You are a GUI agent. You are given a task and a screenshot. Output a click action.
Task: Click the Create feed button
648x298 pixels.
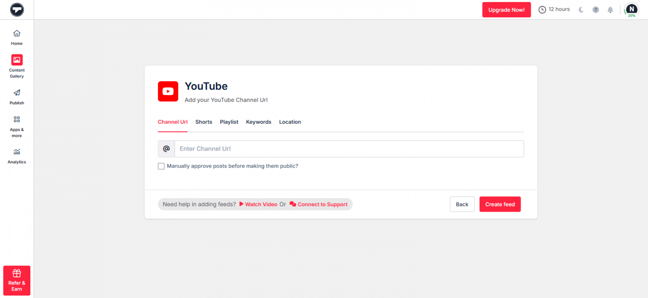pyautogui.click(x=500, y=204)
